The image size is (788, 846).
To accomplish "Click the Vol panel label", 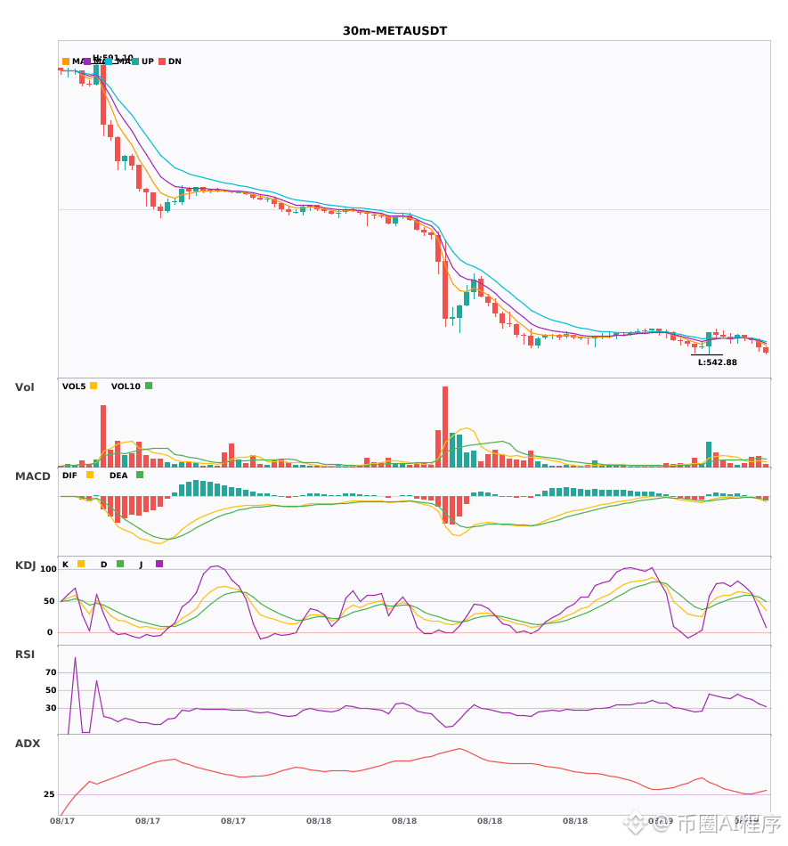I will (x=24, y=387).
